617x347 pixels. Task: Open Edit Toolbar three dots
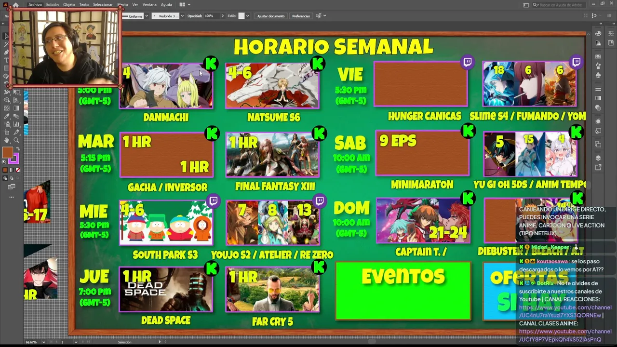pos(12,197)
